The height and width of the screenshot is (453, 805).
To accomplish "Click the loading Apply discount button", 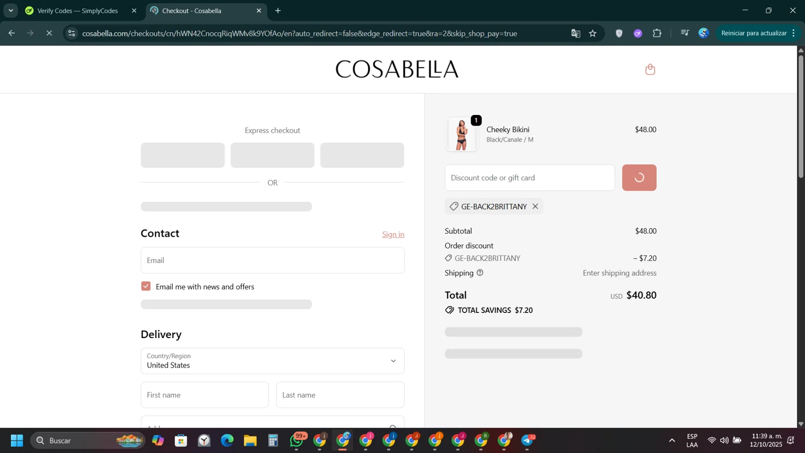I will pyautogui.click(x=639, y=178).
